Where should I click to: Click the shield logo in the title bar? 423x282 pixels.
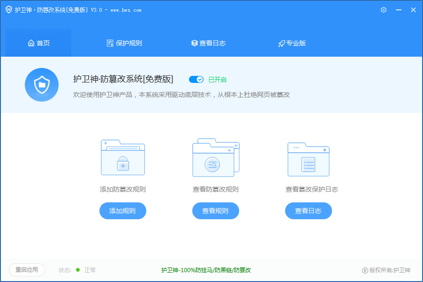point(8,9)
